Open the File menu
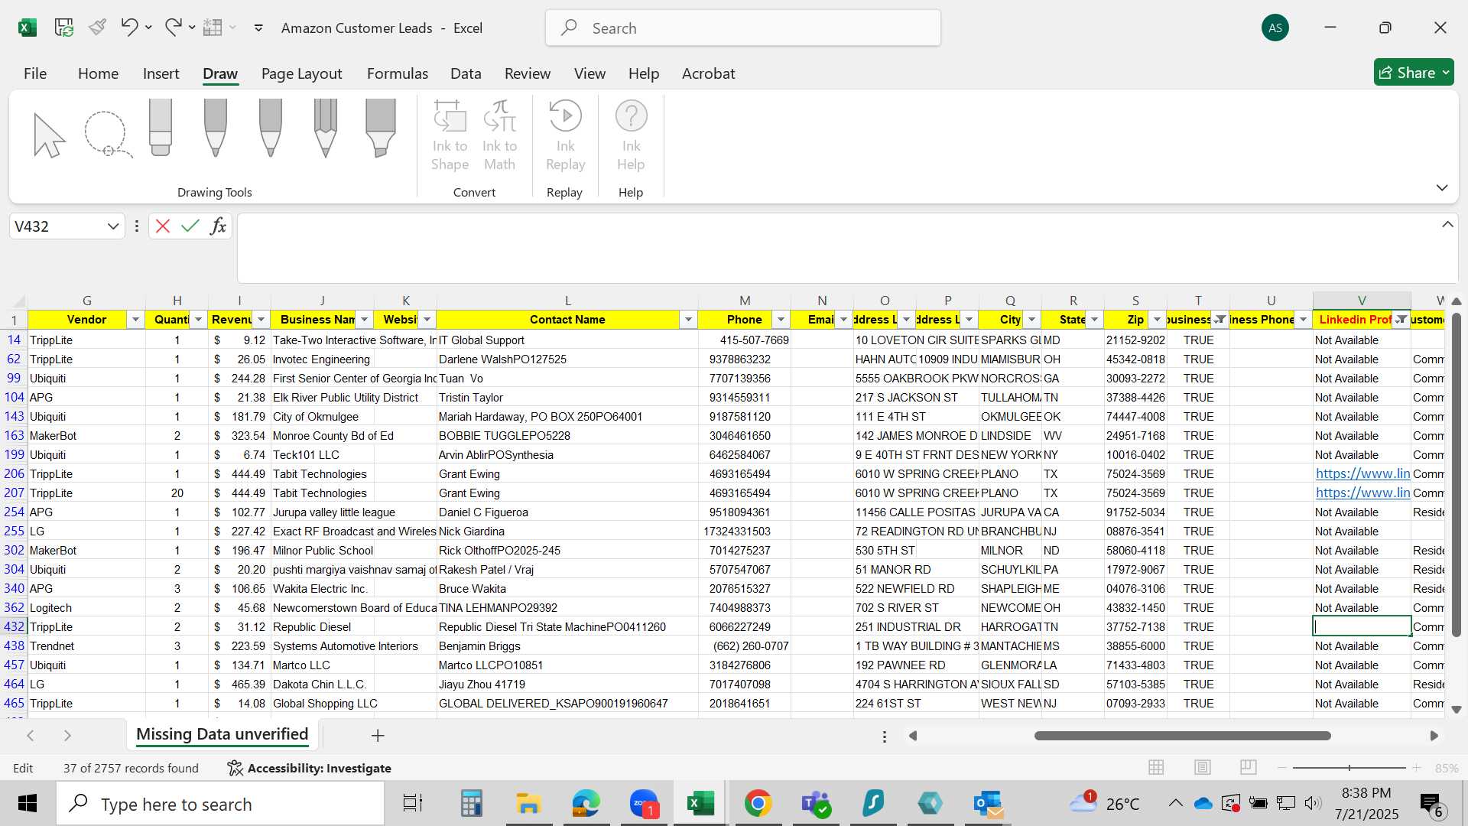The image size is (1468, 826). coord(35,73)
